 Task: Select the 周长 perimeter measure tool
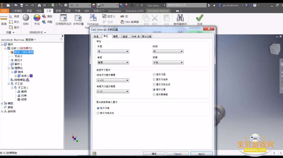pyautogui.click(x=14, y=22)
